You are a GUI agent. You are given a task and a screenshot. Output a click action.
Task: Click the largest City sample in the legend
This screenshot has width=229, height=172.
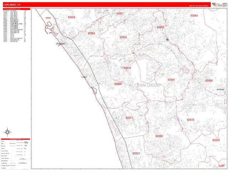[26, 143]
